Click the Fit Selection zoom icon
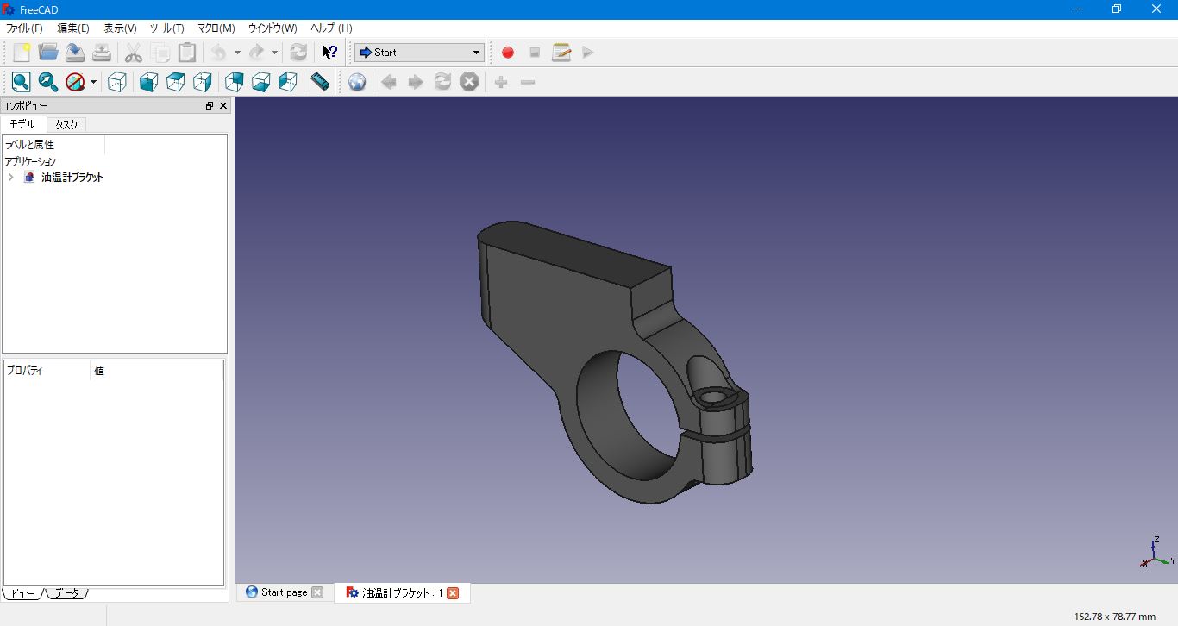The height and width of the screenshot is (626, 1178). (48, 82)
